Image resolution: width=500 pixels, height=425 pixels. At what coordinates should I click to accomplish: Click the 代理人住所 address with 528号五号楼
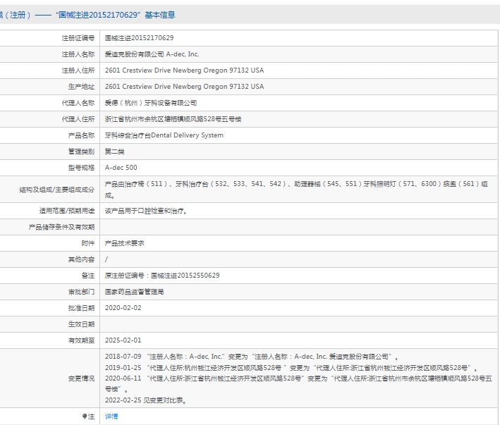coord(173,119)
